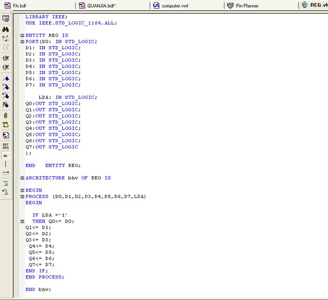
Task: Click the Find binoculars icon
Action: (x=6, y=29)
